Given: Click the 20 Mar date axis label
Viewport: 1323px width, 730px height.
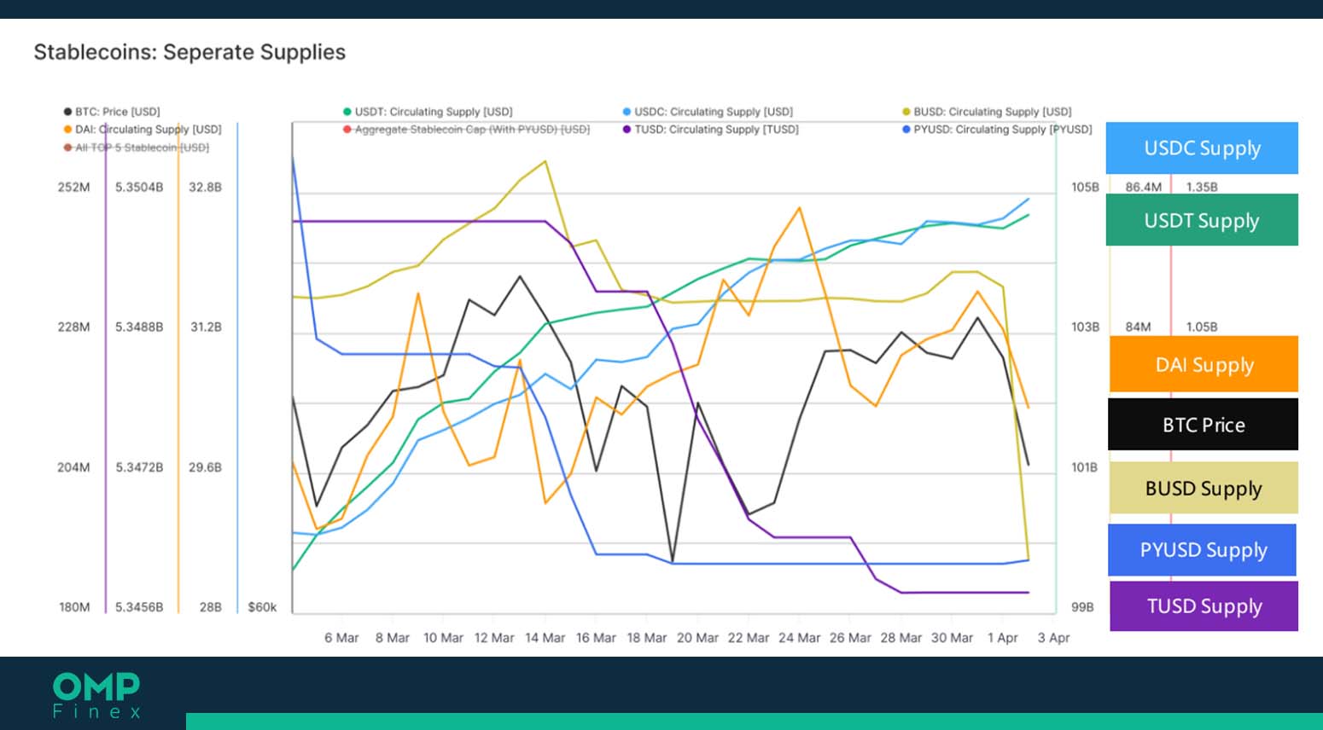Looking at the screenshot, I should coord(697,638).
